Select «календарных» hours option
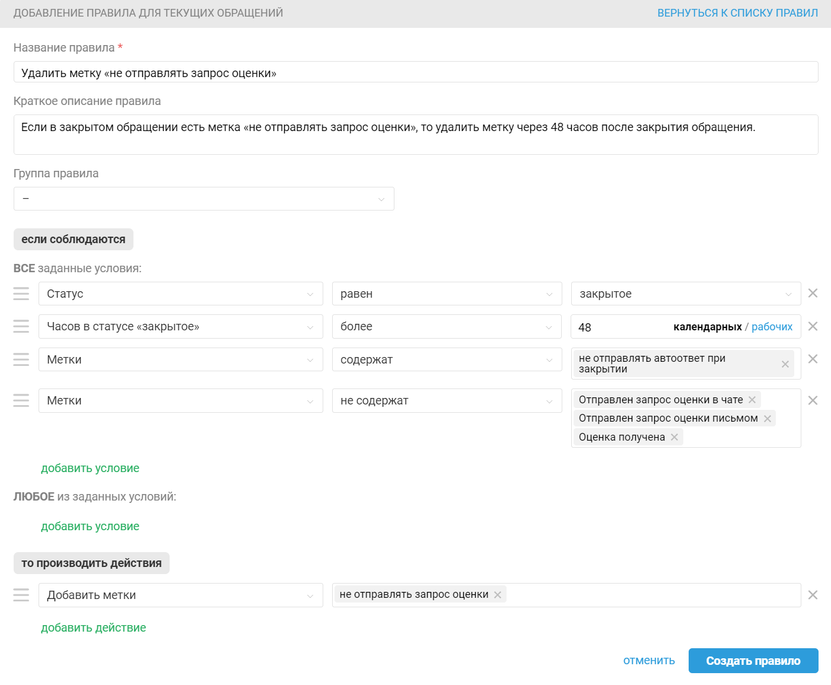Image resolution: width=831 pixels, height=685 pixels. [x=707, y=327]
